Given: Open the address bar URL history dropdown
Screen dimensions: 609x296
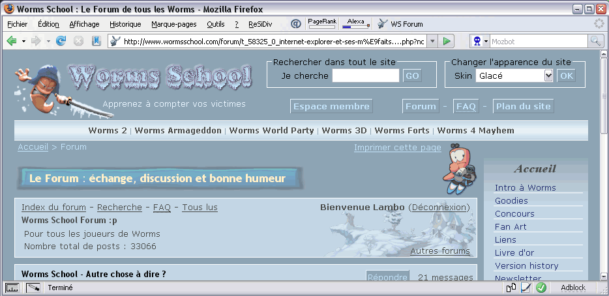Looking at the screenshot, I should [x=431, y=41].
